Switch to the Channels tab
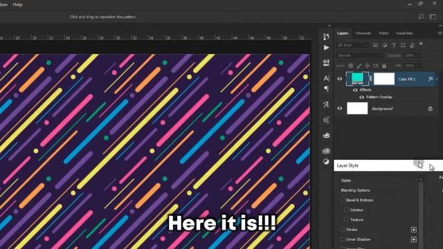This screenshot has height=249, width=443. click(363, 33)
